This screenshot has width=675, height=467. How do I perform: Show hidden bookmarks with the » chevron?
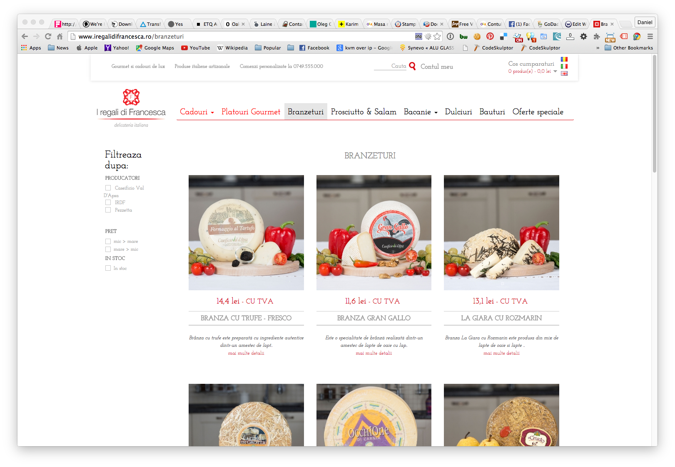tap(598, 48)
